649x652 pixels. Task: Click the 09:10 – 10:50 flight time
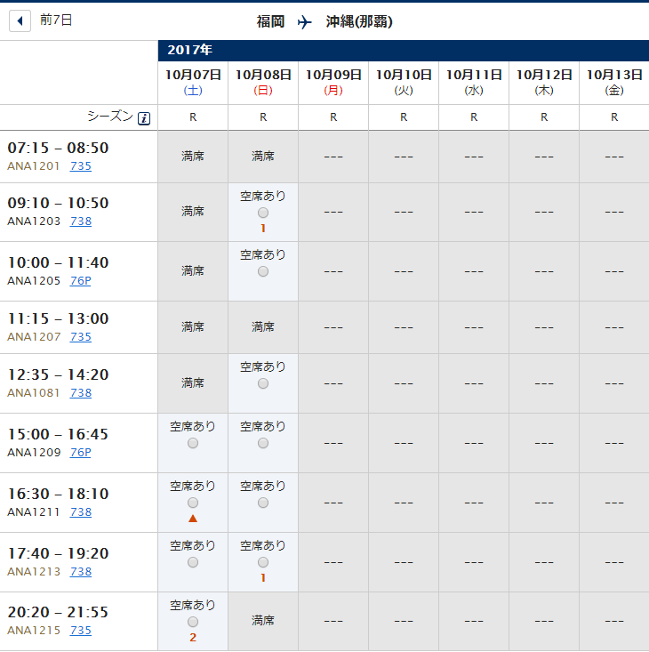click(x=58, y=204)
